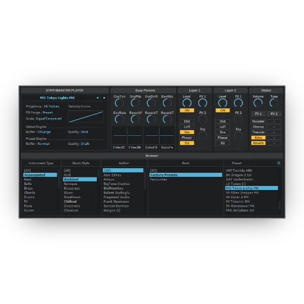Viewport: 304px width, 304px height.
Task: Click the EchoFX EchoFe XY pad
Action: [160, 135]
